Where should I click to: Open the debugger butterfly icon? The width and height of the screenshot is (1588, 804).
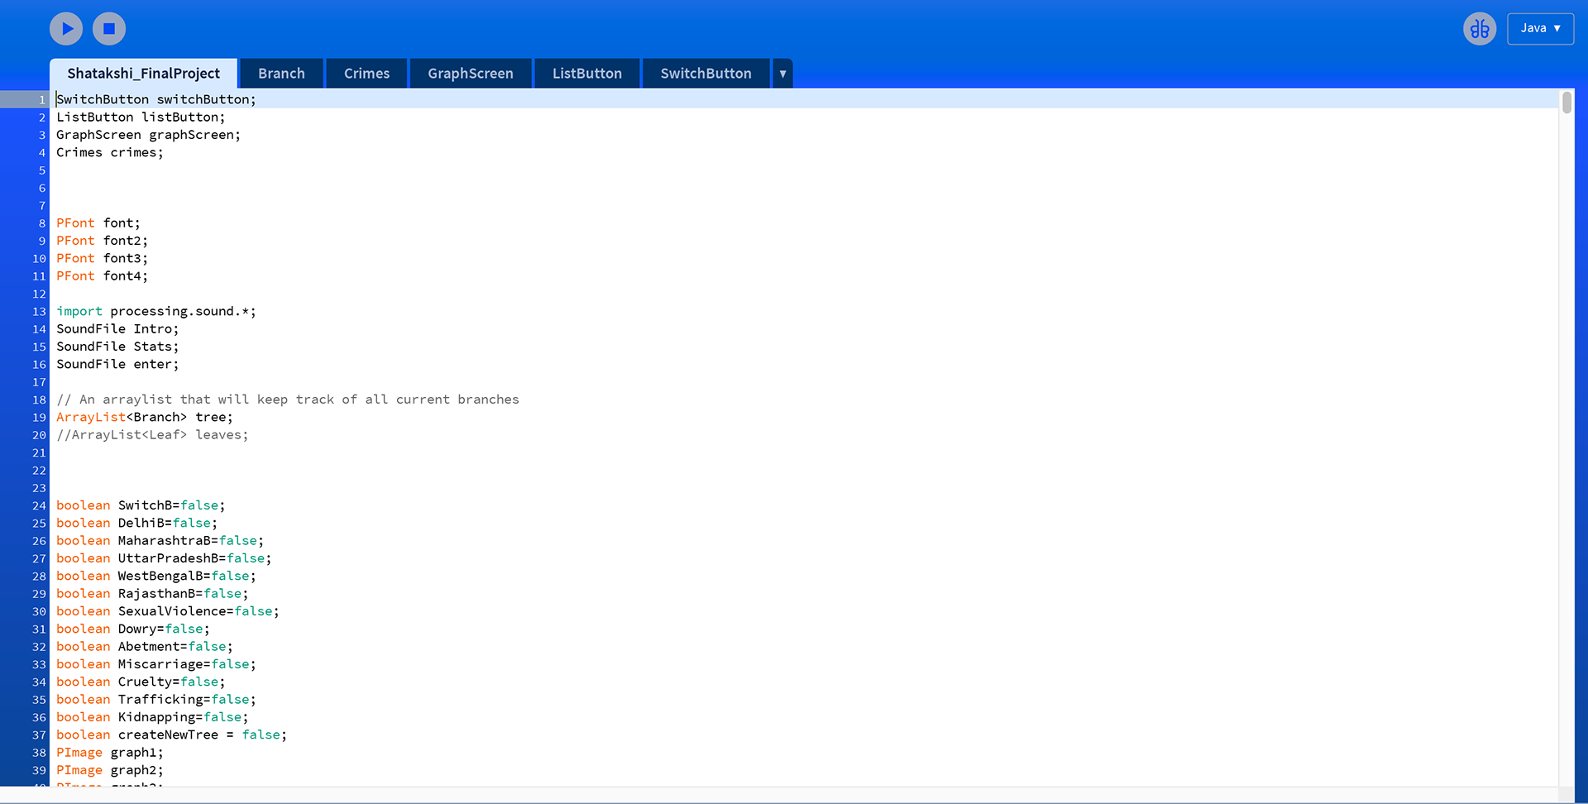coord(1480,29)
